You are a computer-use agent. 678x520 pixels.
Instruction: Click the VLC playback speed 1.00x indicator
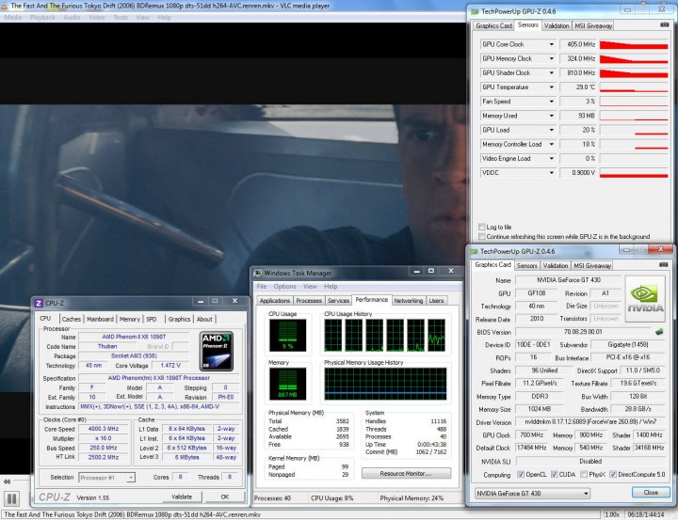[612, 514]
